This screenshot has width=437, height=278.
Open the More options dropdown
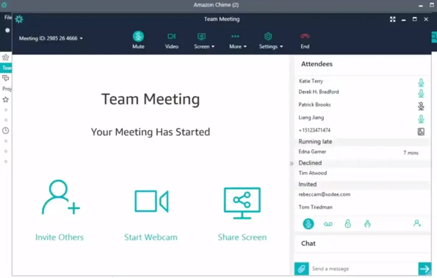click(x=238, y=41)
